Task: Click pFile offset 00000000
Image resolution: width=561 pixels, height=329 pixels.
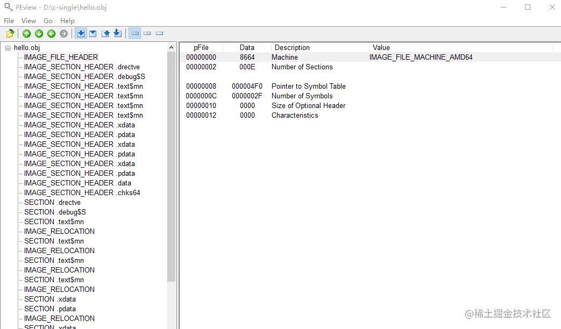Action: click(x=201, y=57)
